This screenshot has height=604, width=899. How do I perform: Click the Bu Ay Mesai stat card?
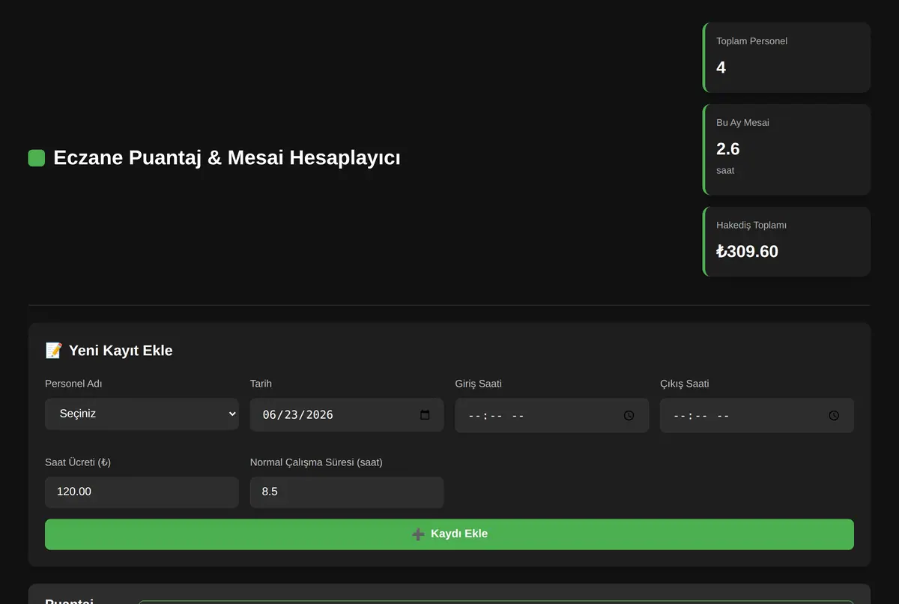pyautogui.click(x=787, y=150)
